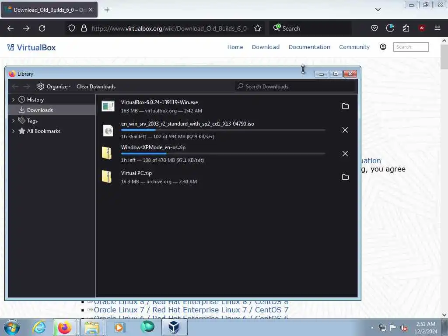448x336 pixels.
Task: Launch Internet Explorer from taskbar
Action: [39, 327]
